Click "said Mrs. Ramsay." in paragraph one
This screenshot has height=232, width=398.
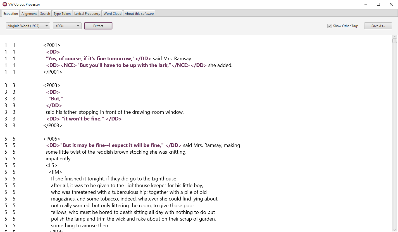pyautogui.click(x=173, y=59)
